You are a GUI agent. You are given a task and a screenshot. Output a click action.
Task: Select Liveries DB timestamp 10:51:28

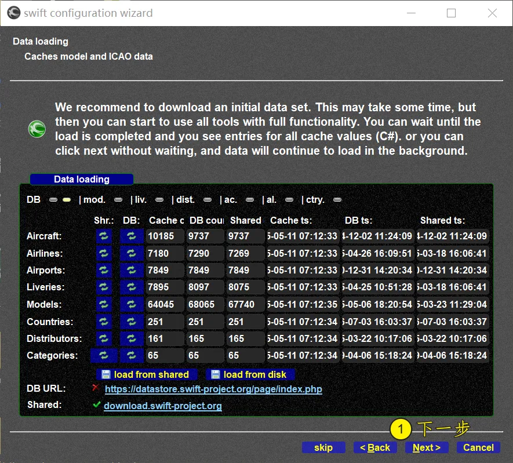377,287
